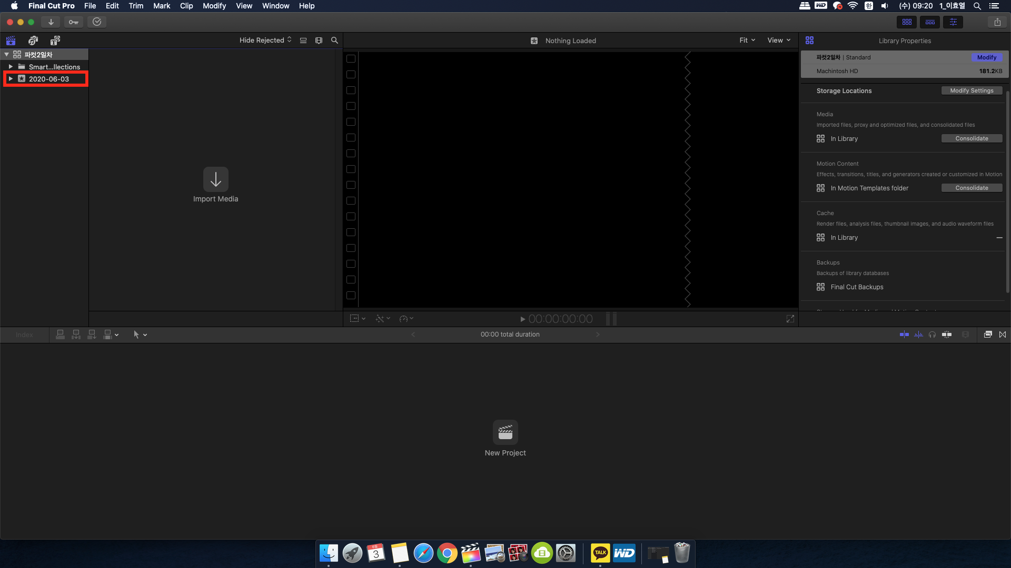Image resolution: width=1011 pixels, height=568 pixels.
Task: Open the Clip menu
Action: (186, 6)
